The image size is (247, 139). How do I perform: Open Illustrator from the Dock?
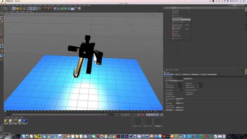pyautogui.click(x=118, y=136)
